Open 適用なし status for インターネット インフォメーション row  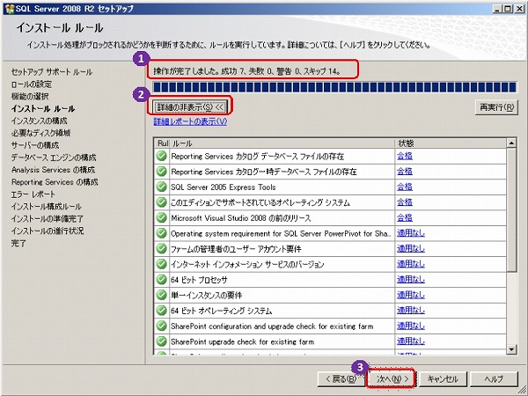[411, 264]
